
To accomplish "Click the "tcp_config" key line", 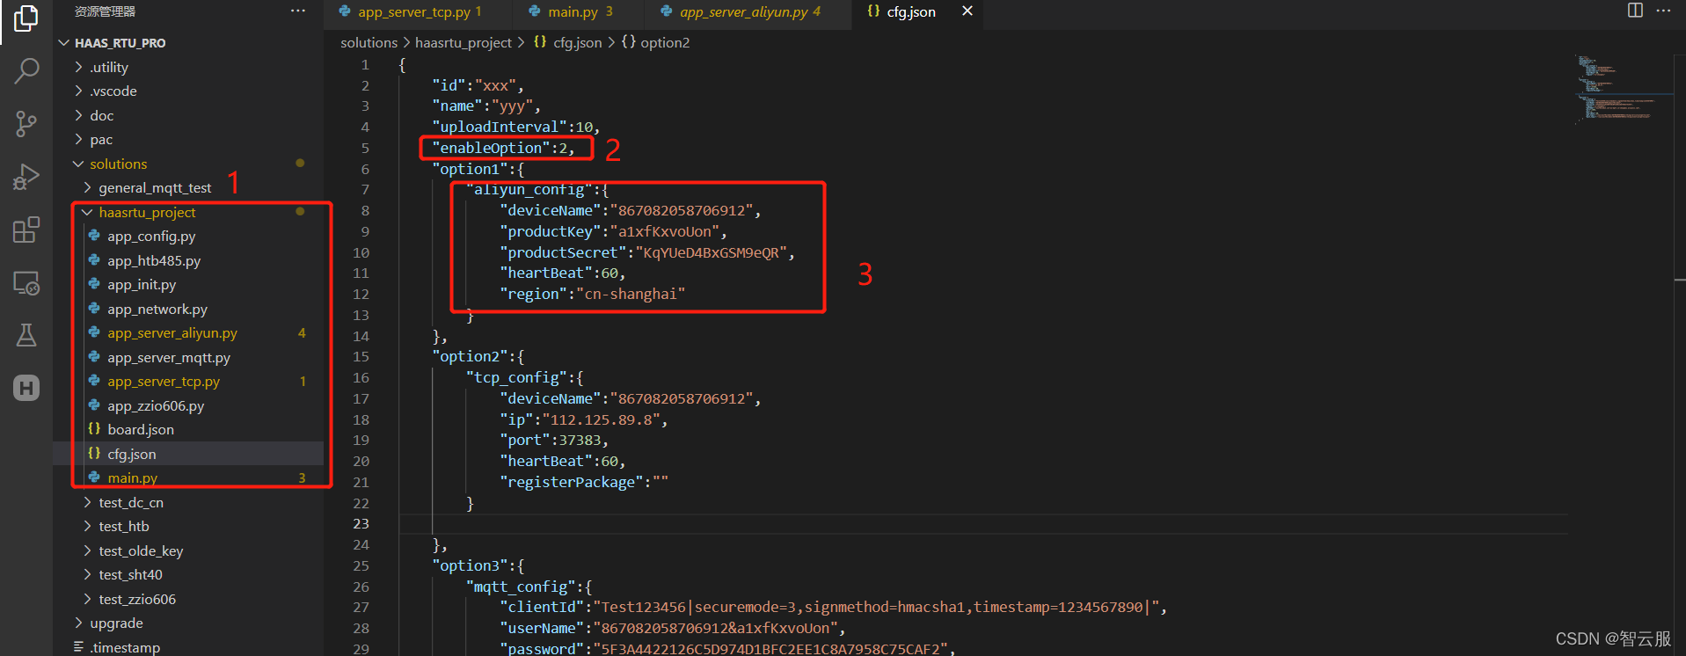I will click(x=524, y=377).
